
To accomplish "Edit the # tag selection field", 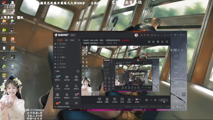I will pos(113,40).
